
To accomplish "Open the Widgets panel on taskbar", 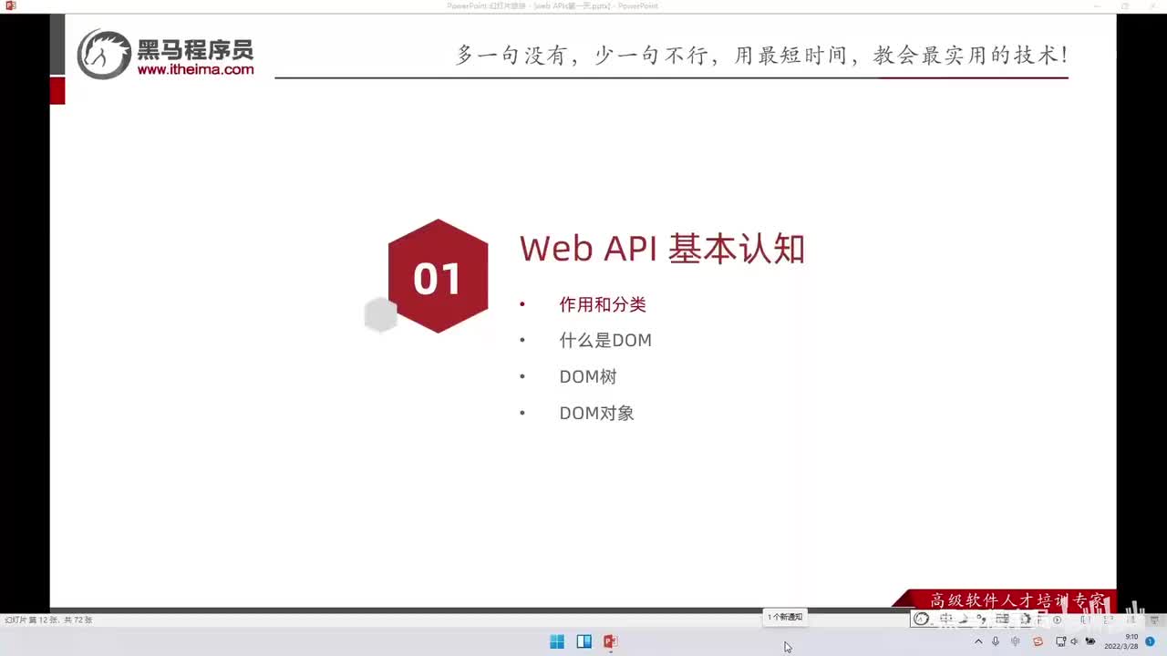I will tap(583, 641).
